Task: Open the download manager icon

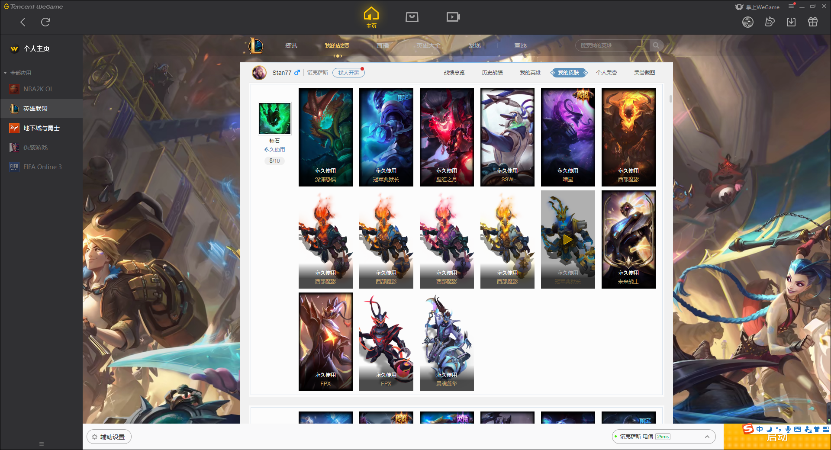Action: coord(791,22)
